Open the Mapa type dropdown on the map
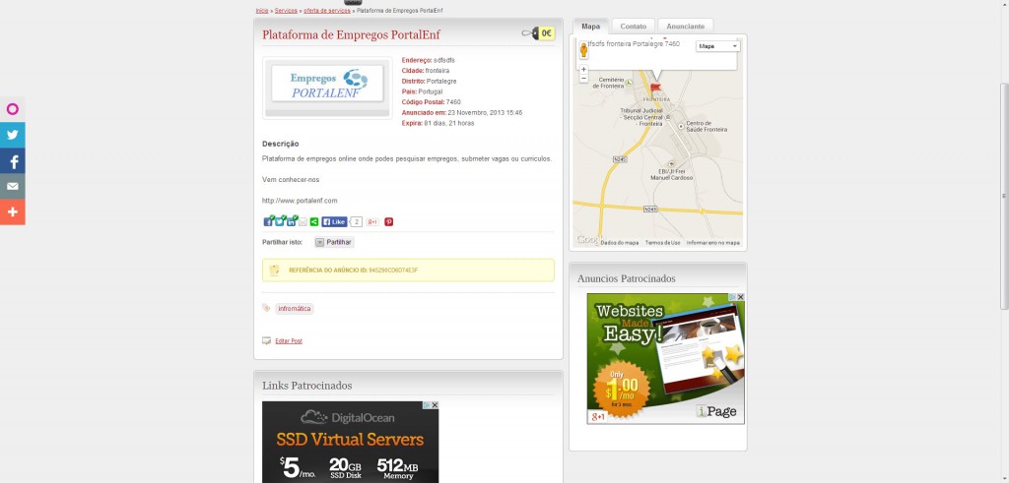Viewport: 1009px width, 483px height. (717, 46)
